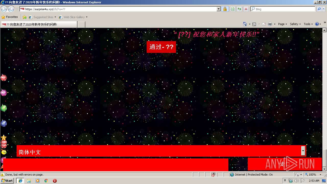The height and width of the screenshot is (184, 327).
Task: Open a new blank tab
Action: point(81,25)
